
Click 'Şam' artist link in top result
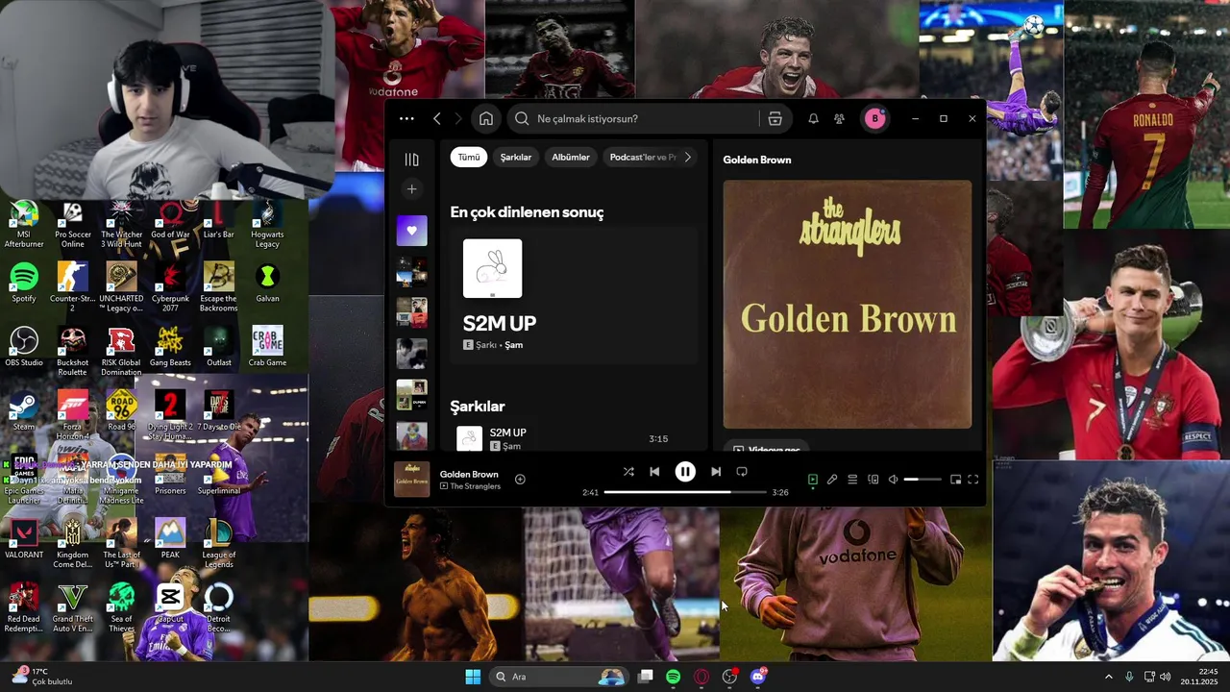514,344
